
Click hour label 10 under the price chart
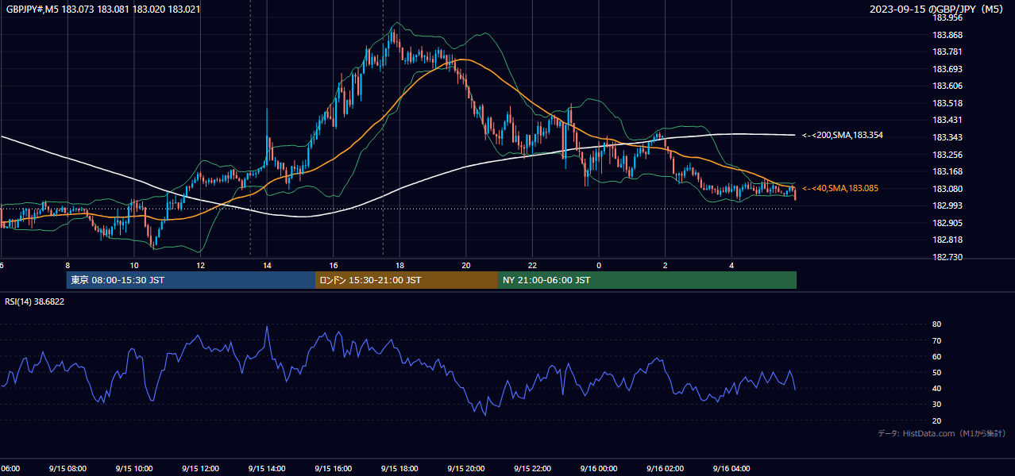tap(134, 265)
